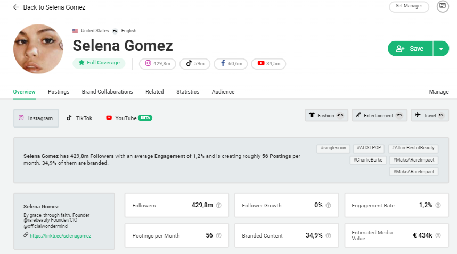Open the Statistics tab
The image size is (457, 254).
pyautogui.click(x=187, y=91)
